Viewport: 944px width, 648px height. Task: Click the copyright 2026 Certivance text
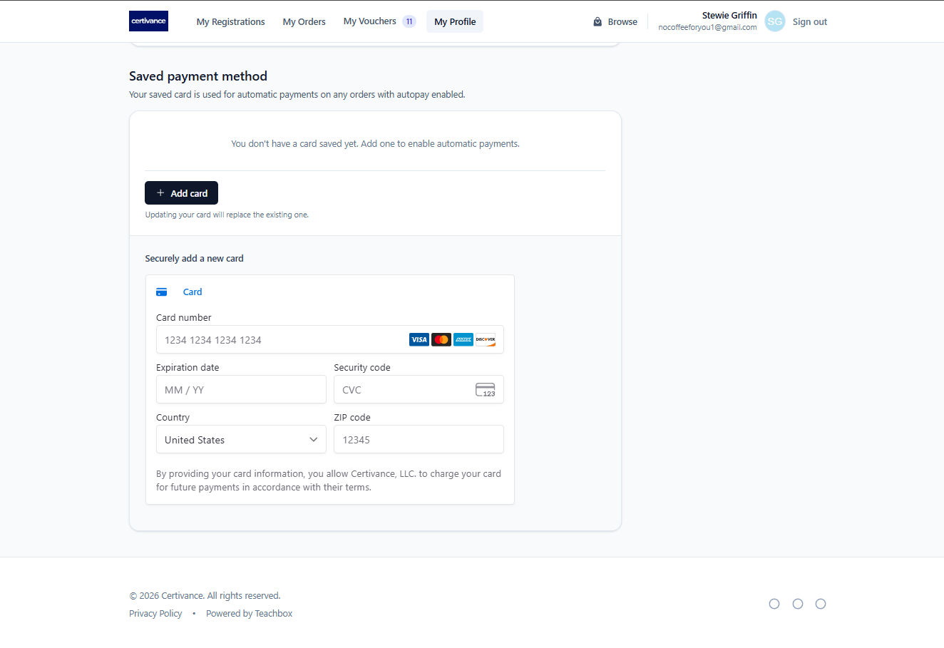[x=205, y=596]
